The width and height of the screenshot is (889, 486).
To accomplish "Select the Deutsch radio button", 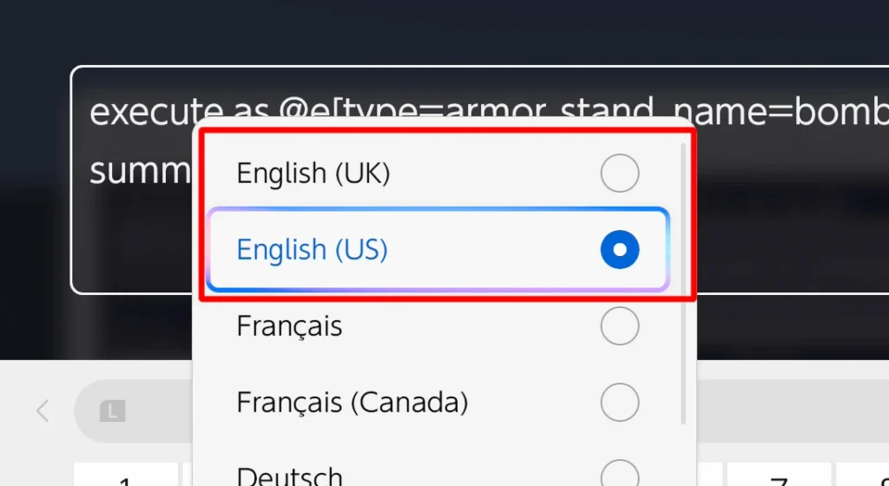I will click(619, 475).
